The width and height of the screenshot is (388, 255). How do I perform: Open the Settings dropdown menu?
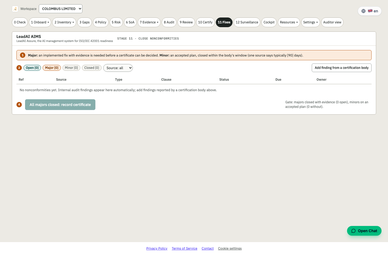[x=310, y=22]
